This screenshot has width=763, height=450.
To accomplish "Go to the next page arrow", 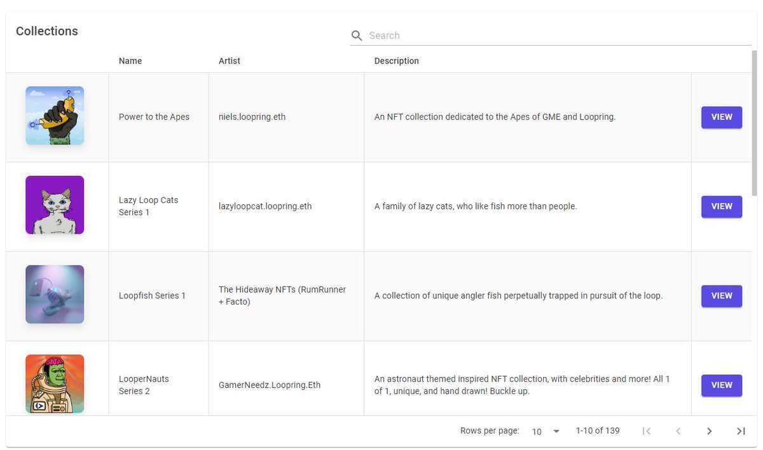I will (710, 431).
